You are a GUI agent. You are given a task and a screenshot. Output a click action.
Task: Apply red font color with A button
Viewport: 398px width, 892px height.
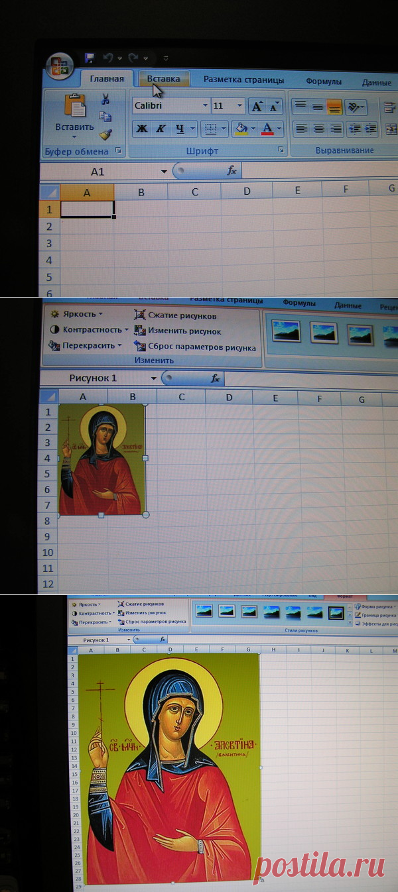[267, 129]
